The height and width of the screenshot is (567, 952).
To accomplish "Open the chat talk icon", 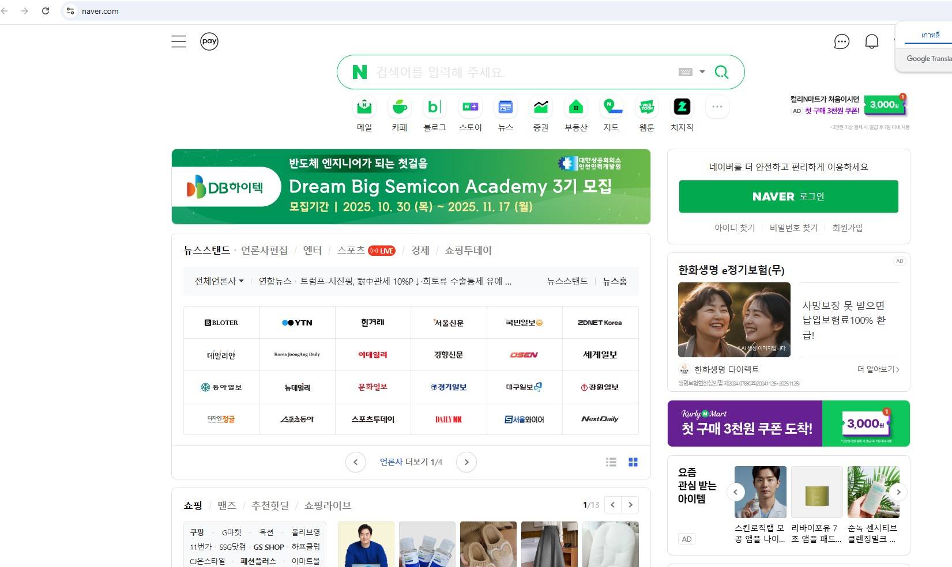I will pyautogui.click(x=842, y=41).
